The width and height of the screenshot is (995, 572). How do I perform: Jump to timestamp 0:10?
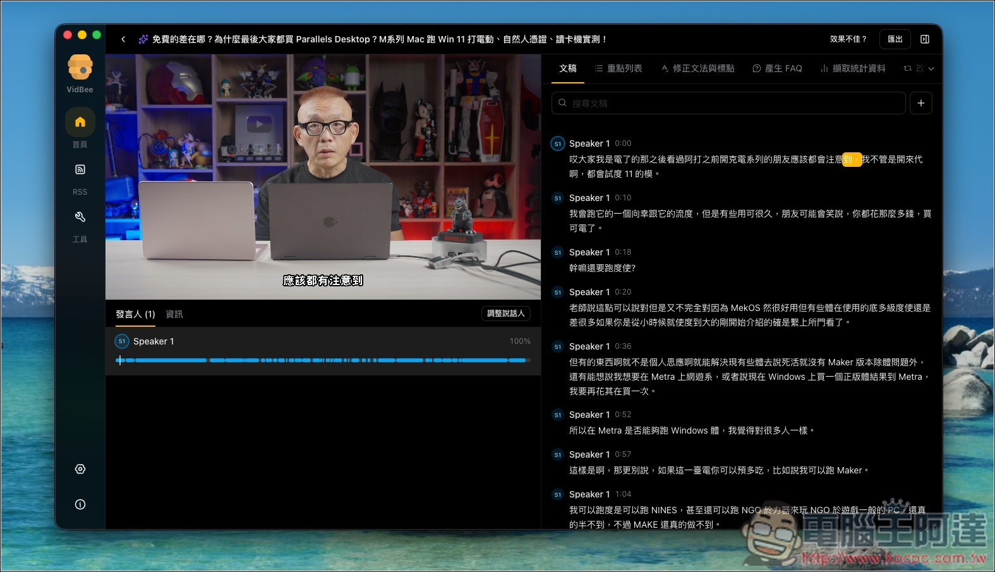(x=623, y=198)
